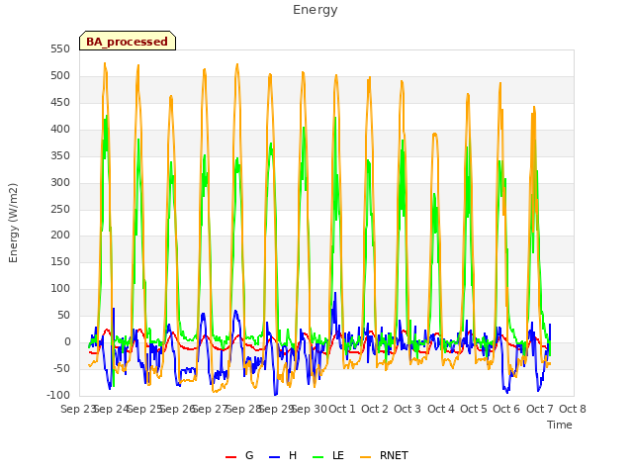Image resolution: width=633 pixels, height=475 pixels.
Task: Select the RNET legend label
Action: tap(394, 455)
